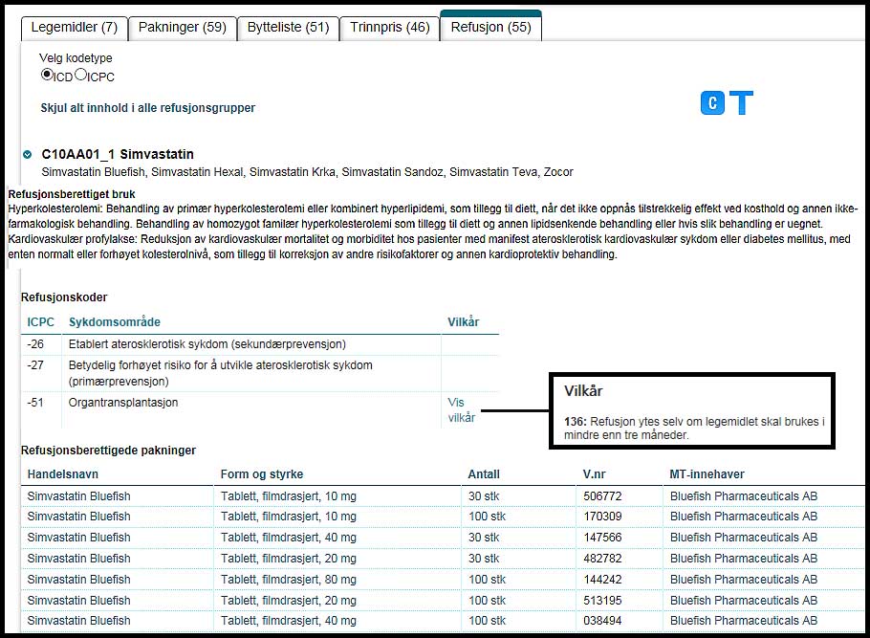The width and height of the screenshot is (870, 638).
Task: Open the Legemidler (7) tab
Action: tap(74, 28)
